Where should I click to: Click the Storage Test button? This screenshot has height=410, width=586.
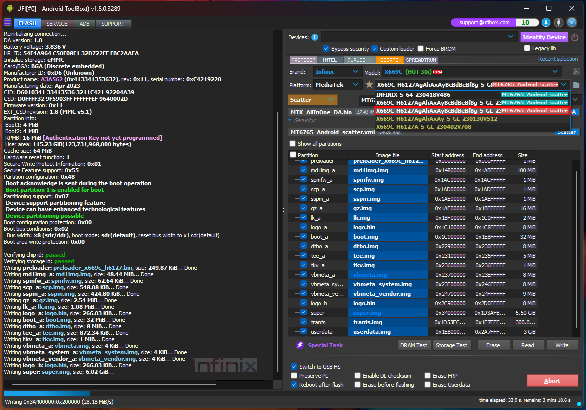click(x=451, y=345)
